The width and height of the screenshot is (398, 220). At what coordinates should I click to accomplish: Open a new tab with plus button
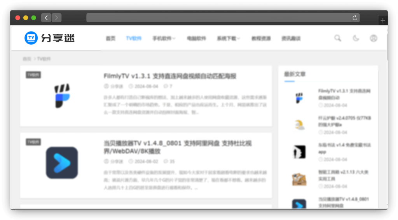click(383, 20)
